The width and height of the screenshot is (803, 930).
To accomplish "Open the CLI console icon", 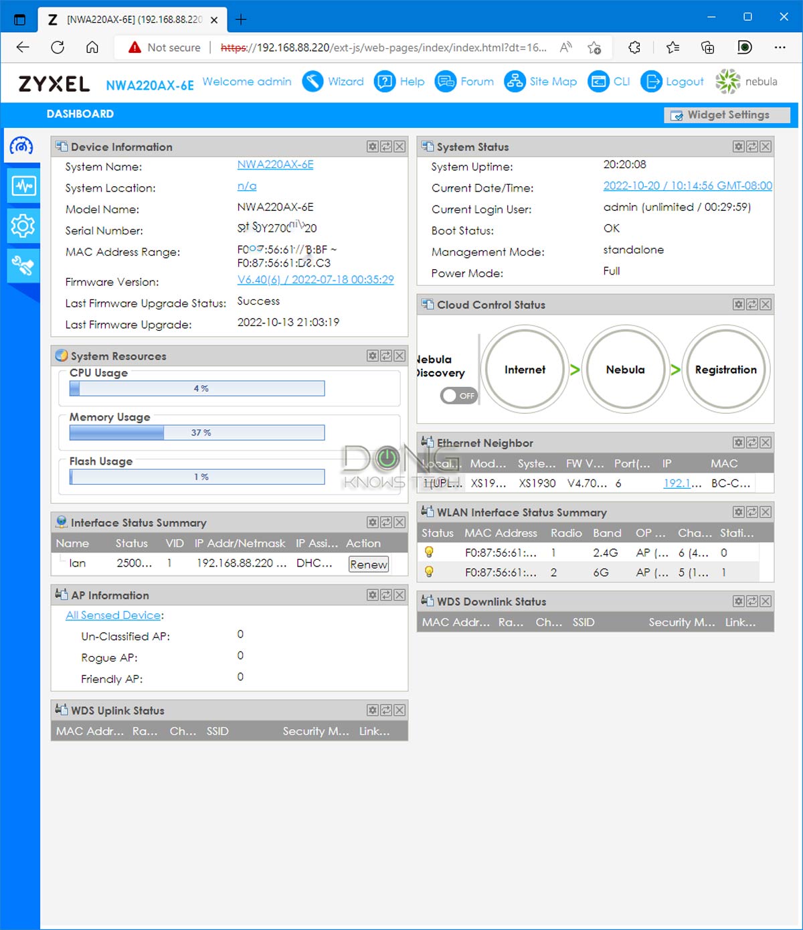I will (x=598, y=82).
